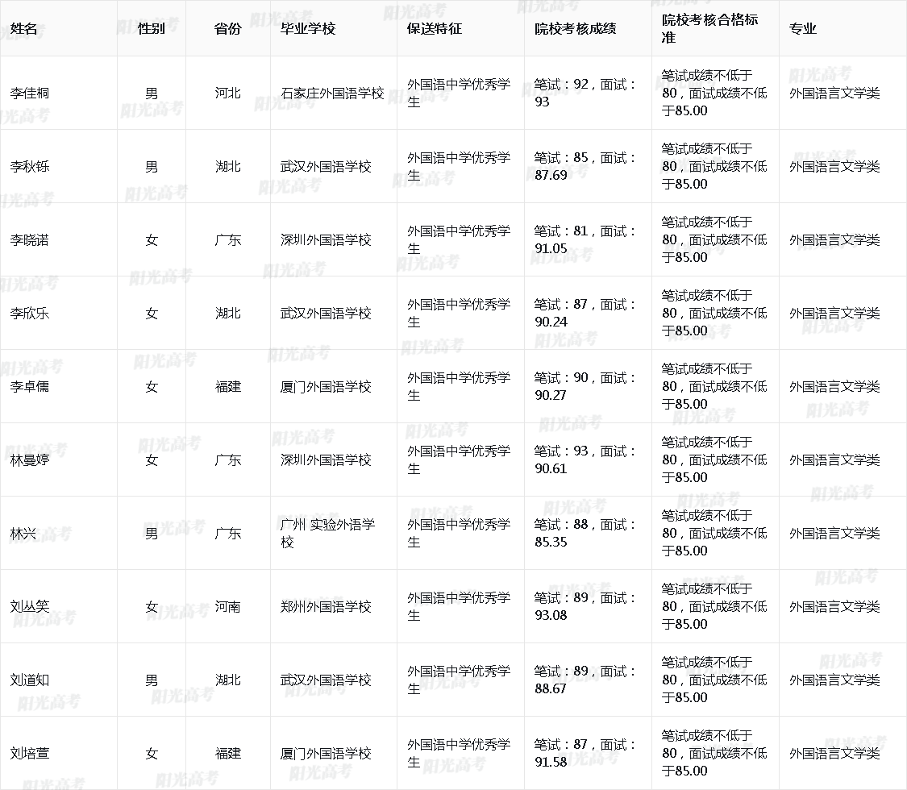This screenshot has width=907, height=790.
Task: Select the 郑州外国语学校 school cell
Action: pos(326,607)
